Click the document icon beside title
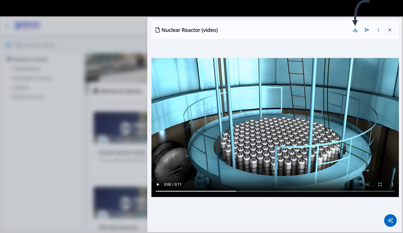403x233 pixels. click(157, 30)
